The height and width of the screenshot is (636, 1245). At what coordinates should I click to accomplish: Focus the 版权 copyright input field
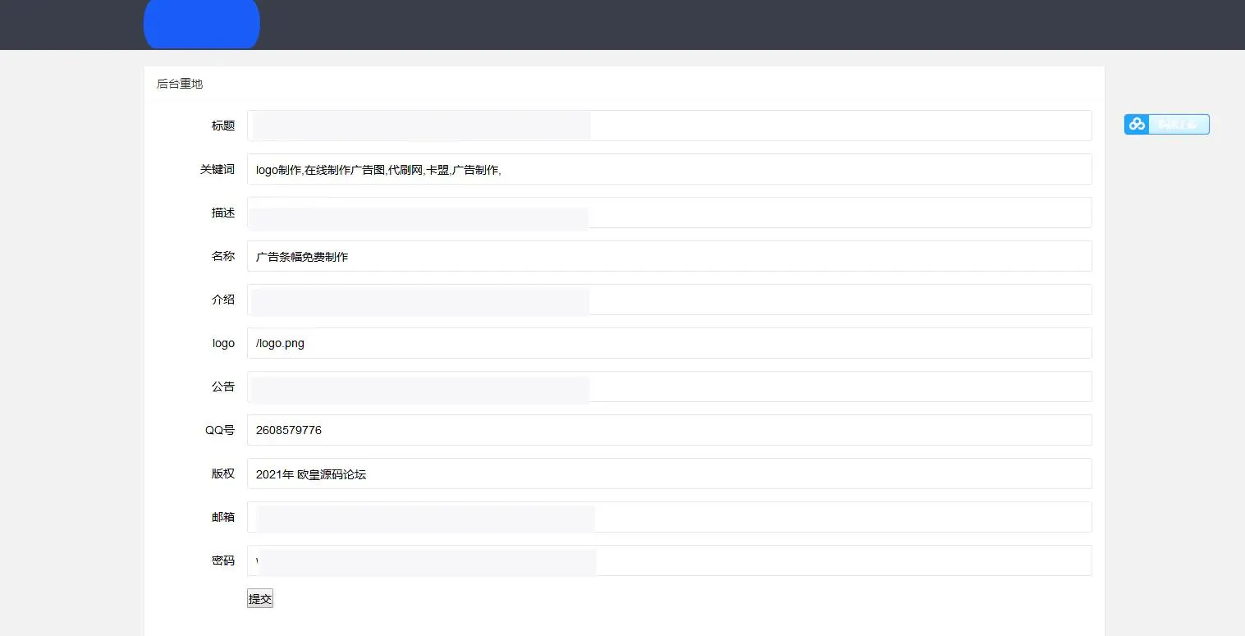669,474
